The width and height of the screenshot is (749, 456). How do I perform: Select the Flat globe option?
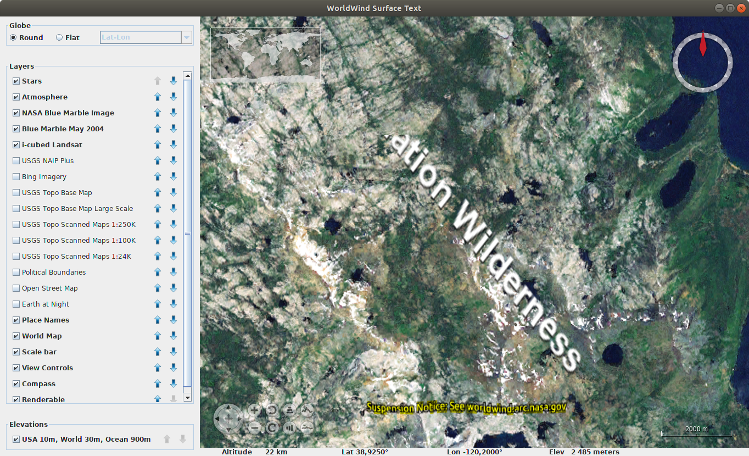pos(59,37)
